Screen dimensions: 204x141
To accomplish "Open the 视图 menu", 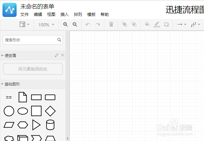I will [51, 14].
